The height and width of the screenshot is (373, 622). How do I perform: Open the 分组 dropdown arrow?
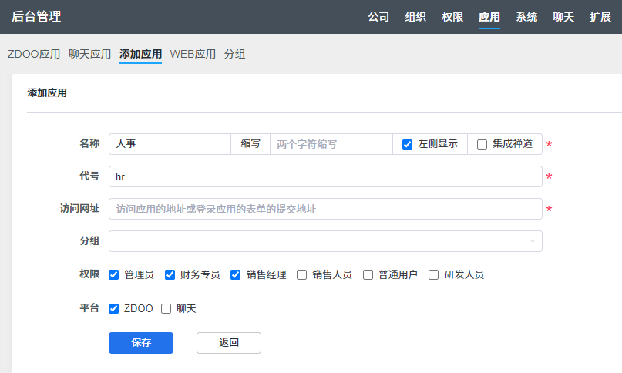[532, 242]
